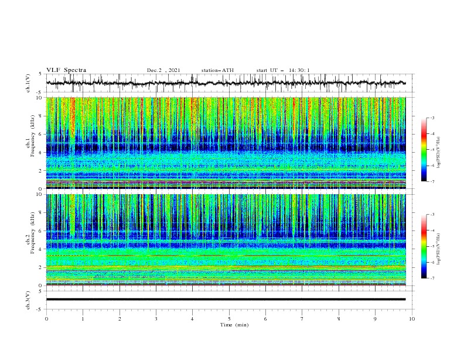Click the upper PSD color scale bar

pyautogui.click(x=424, y=150)
